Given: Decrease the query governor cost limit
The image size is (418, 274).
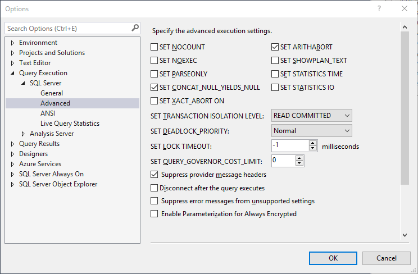Looking at the screenshot, I should point(299,163).
